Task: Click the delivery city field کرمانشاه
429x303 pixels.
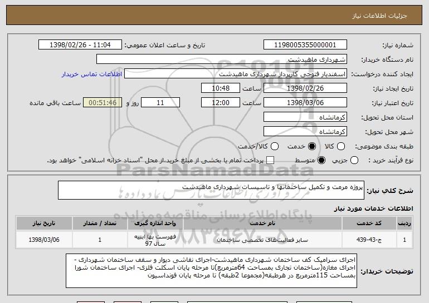Action: point(305,132)
